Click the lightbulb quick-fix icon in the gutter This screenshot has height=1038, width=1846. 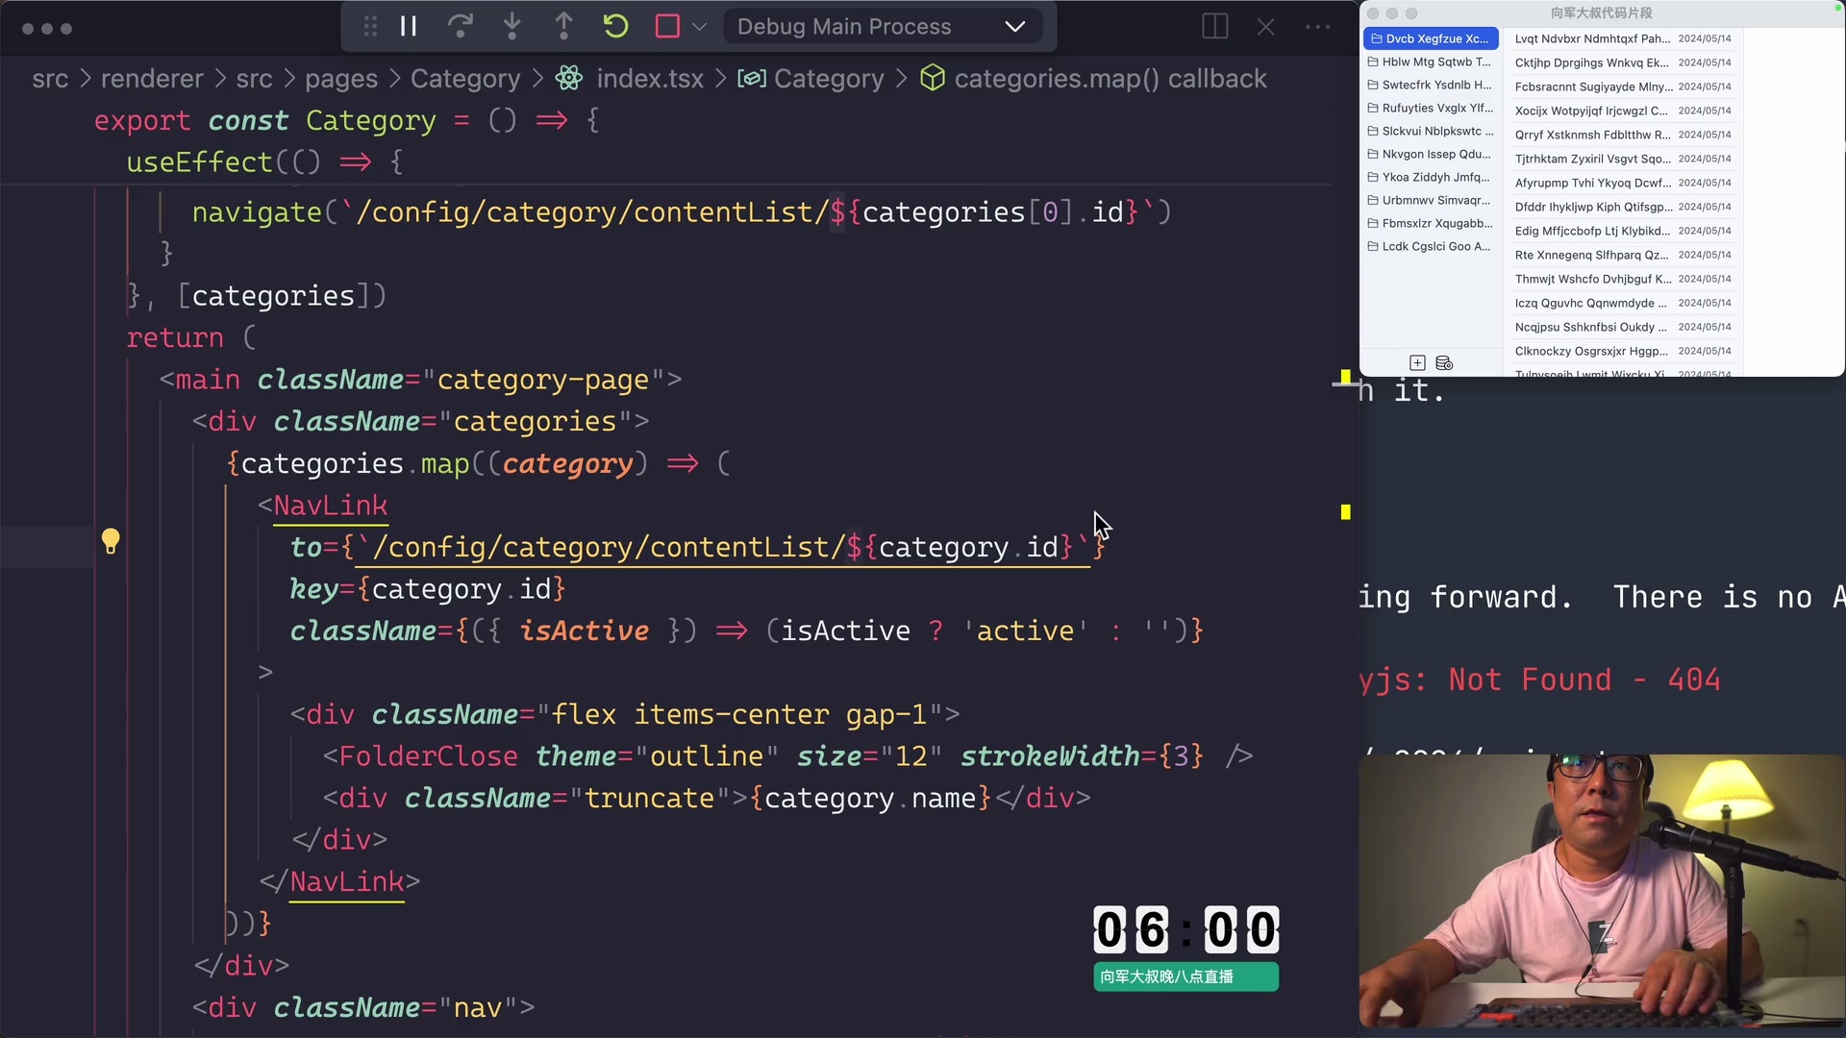pyautogui.click(x=111, y=541)
